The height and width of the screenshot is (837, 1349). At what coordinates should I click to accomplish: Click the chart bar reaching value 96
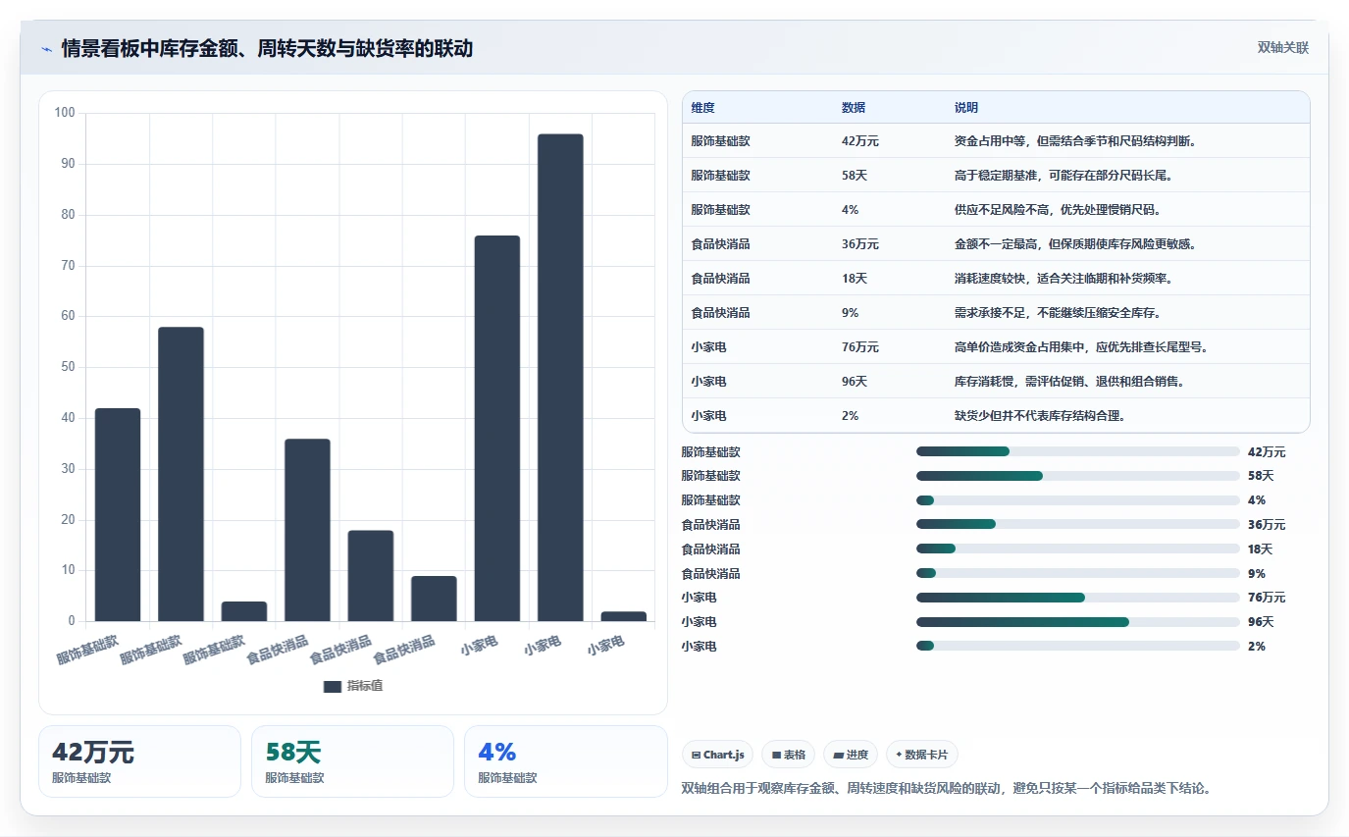560,378
